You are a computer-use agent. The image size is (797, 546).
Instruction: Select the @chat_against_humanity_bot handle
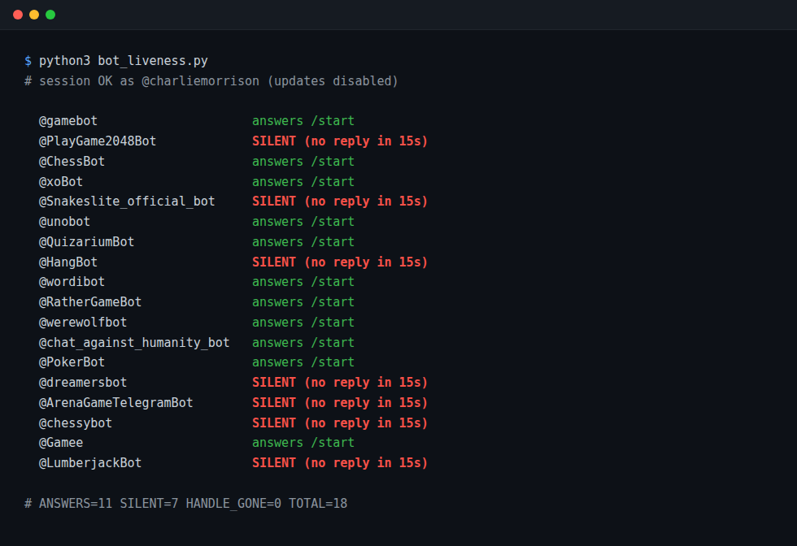[134, 343]
